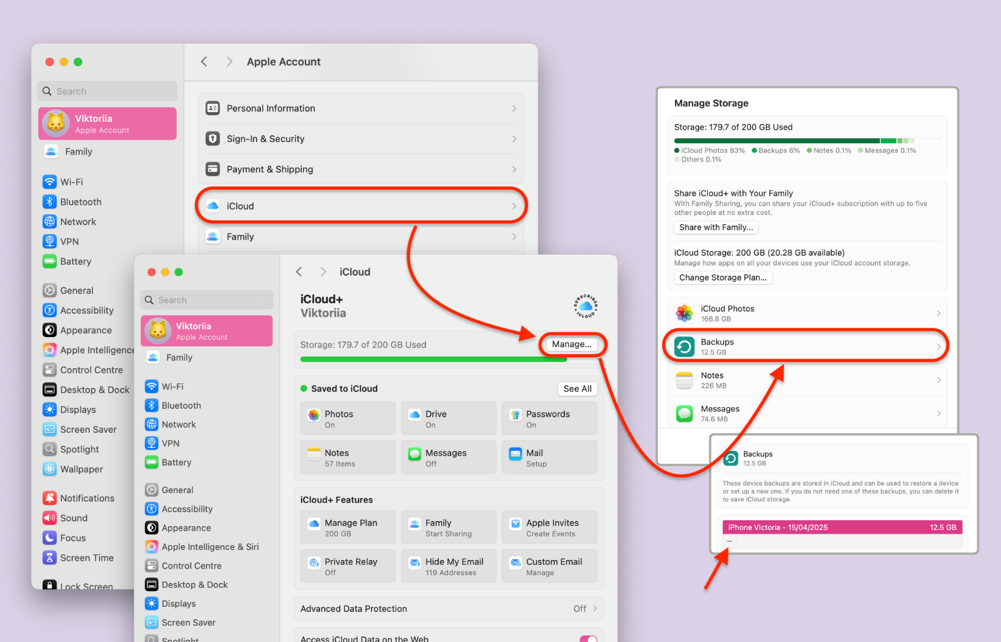The width and height of the screenshot is (1001, 642).
Task: Select Notifications in back window sidebar
Action: pos(78,498)
